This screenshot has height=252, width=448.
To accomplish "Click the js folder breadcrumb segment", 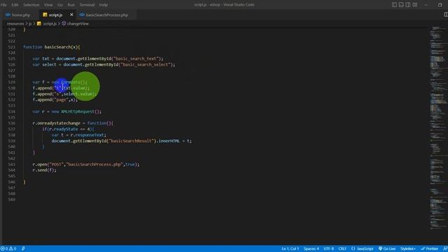I will (x=30, y=24).
